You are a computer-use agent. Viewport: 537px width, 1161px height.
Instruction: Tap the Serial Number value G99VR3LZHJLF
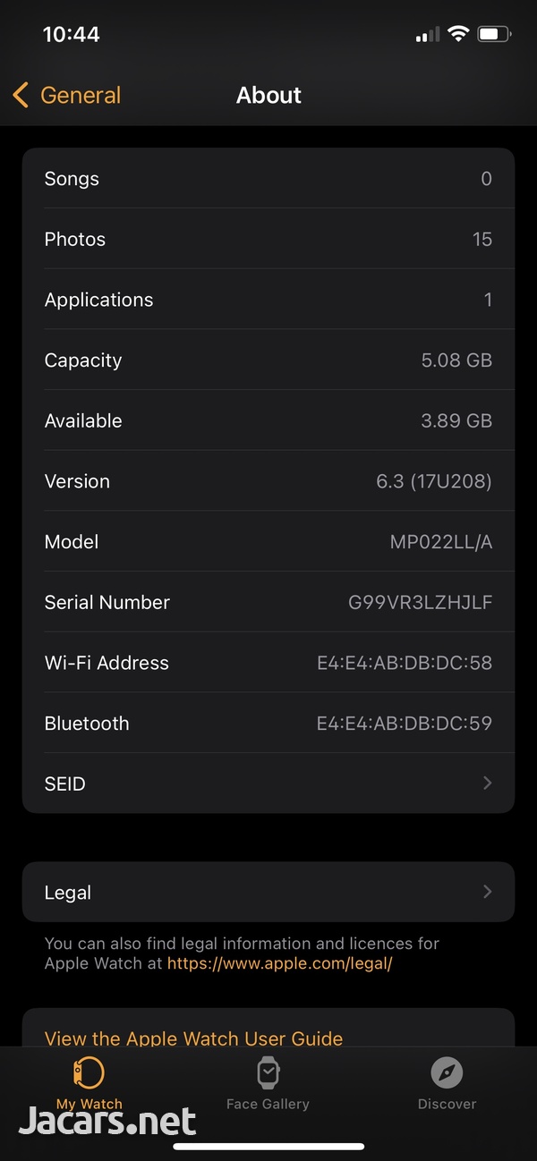pos(420,602)
